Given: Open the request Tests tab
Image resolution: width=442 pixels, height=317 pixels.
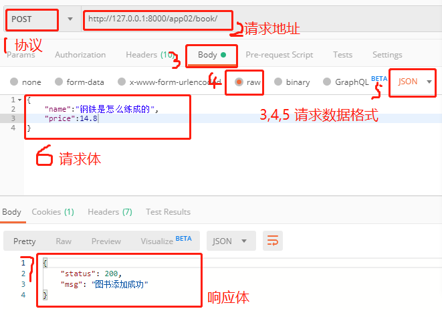Looking at the screenshot, I should coord(342,55).
